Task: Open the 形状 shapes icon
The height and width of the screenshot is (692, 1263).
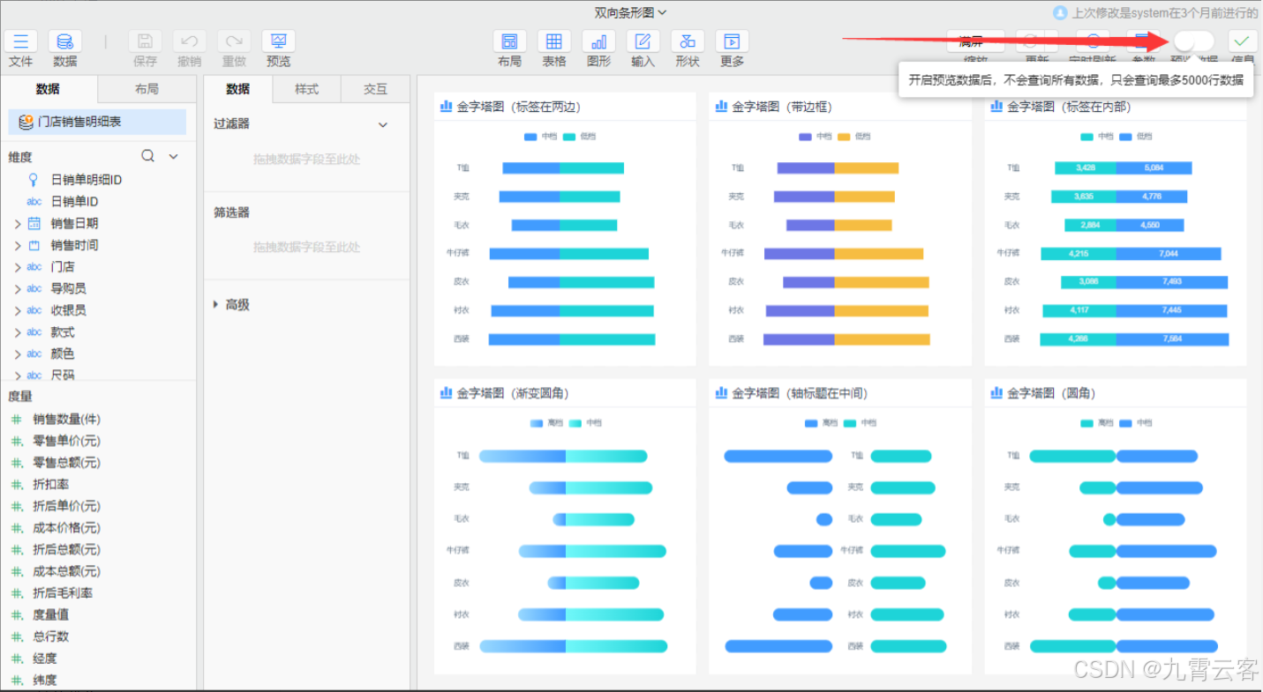Action: (x=688, y=41)
